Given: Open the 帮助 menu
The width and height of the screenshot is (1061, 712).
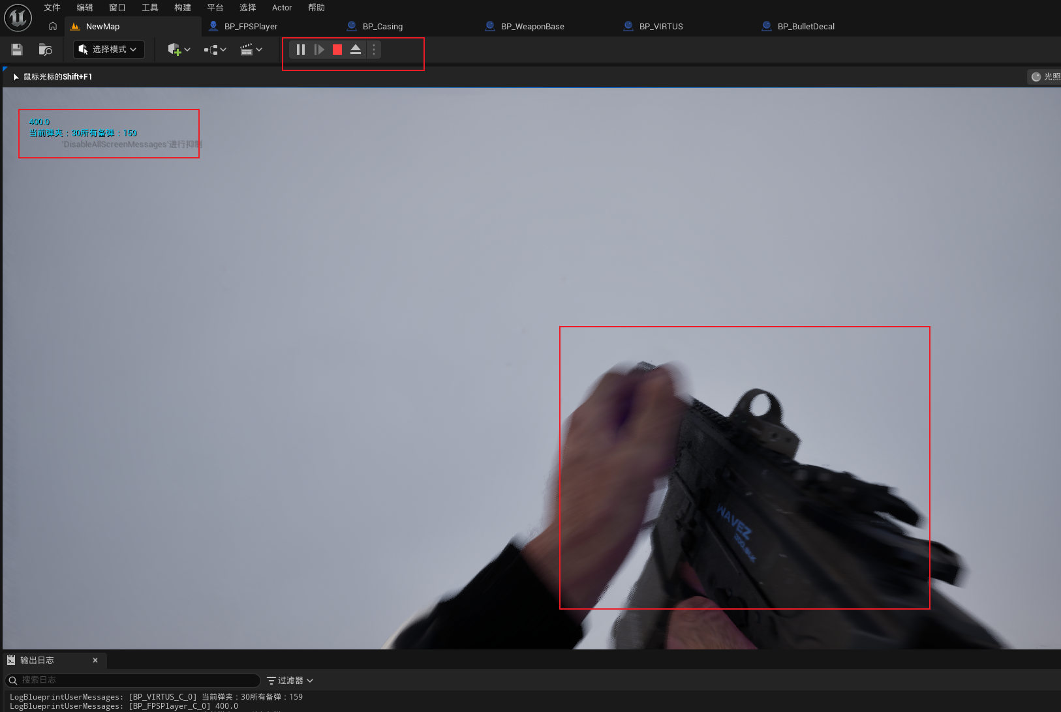Looking at the screenshot, I should point(316,8).
